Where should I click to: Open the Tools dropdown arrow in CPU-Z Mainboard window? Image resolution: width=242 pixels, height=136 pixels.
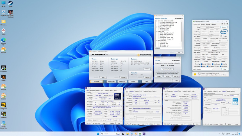coord(146,124)
